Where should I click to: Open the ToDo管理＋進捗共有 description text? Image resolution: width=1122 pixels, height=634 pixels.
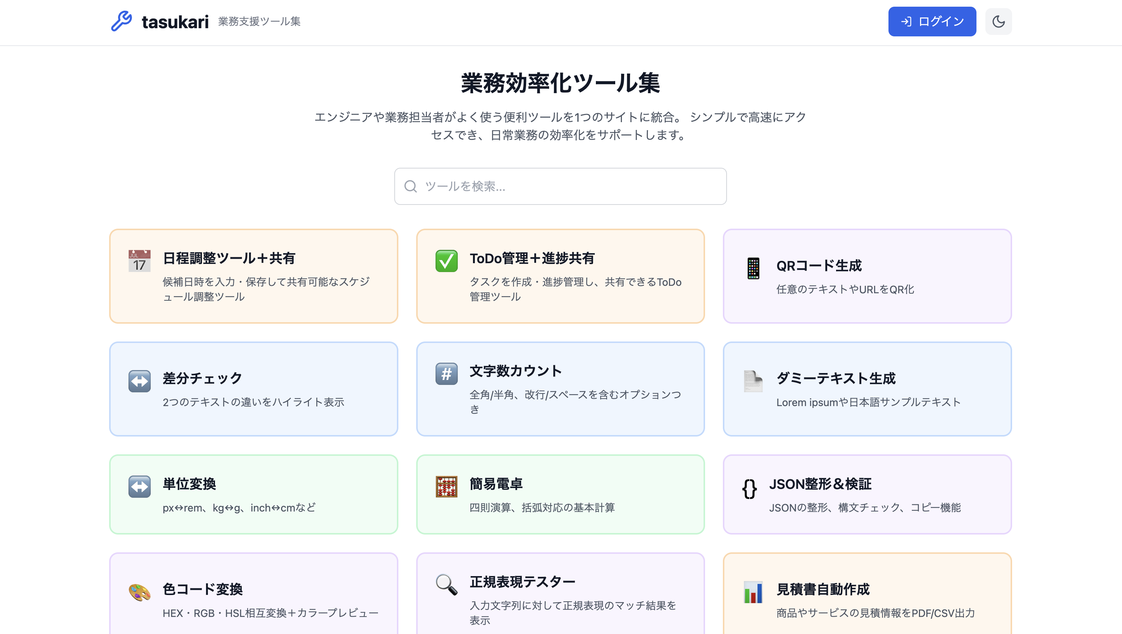point(575,289)
